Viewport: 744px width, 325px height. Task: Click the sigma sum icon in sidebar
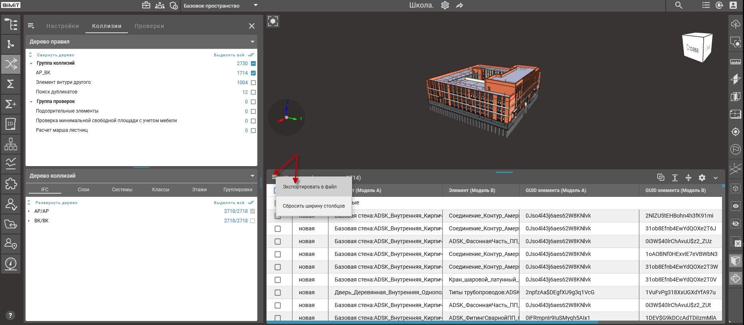click(x=11, y=84)
